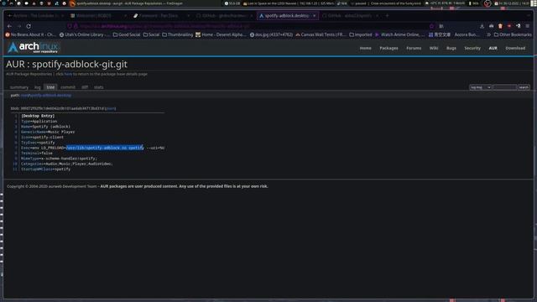537x302 pixels.
Task: Open the new tab plus button
Action: coord(388,15)
